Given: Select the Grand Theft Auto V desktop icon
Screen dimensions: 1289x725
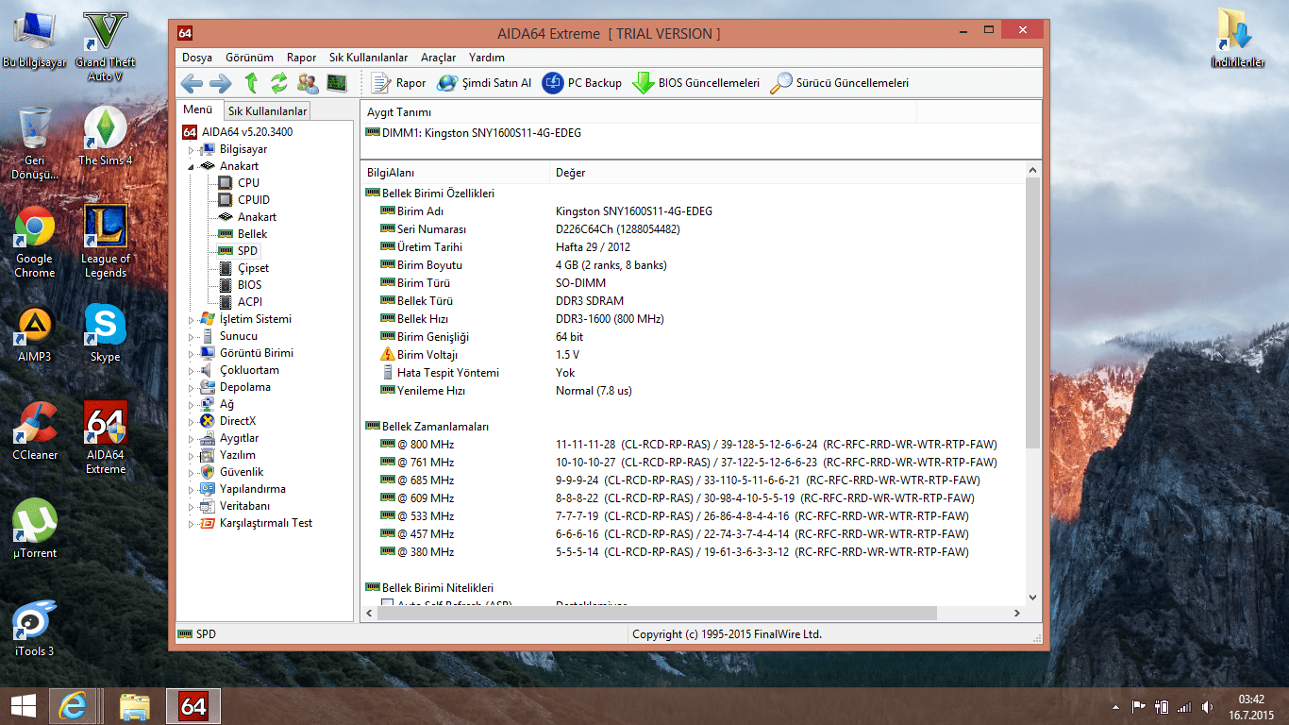Looking at the screenshot, I should click(x=106, y=46).
